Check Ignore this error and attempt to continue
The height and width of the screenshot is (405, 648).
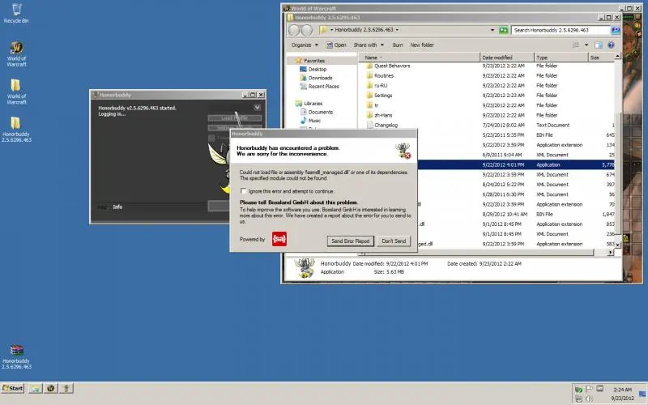(x=244, y=191)
